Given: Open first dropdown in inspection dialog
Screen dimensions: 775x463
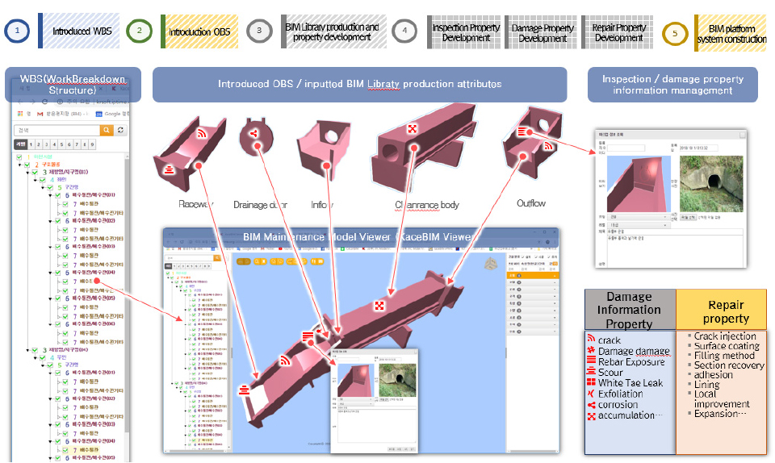Looking at the screenshot, I should point(638,217).
